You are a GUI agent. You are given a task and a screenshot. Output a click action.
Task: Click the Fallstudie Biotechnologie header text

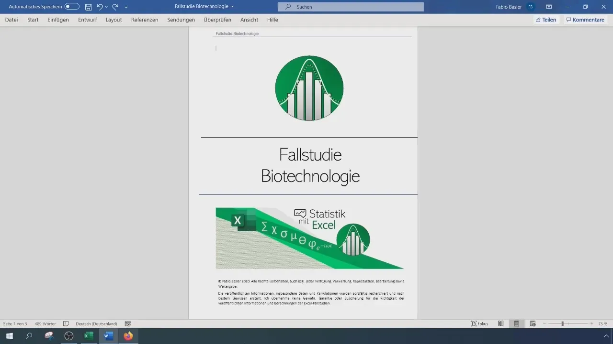(237, 34)
